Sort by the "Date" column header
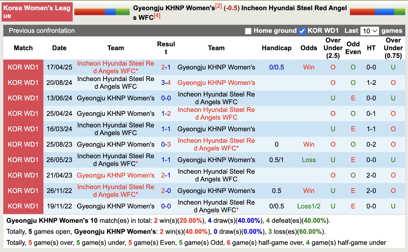Screen dimensions: 408x252 (59, 48)
